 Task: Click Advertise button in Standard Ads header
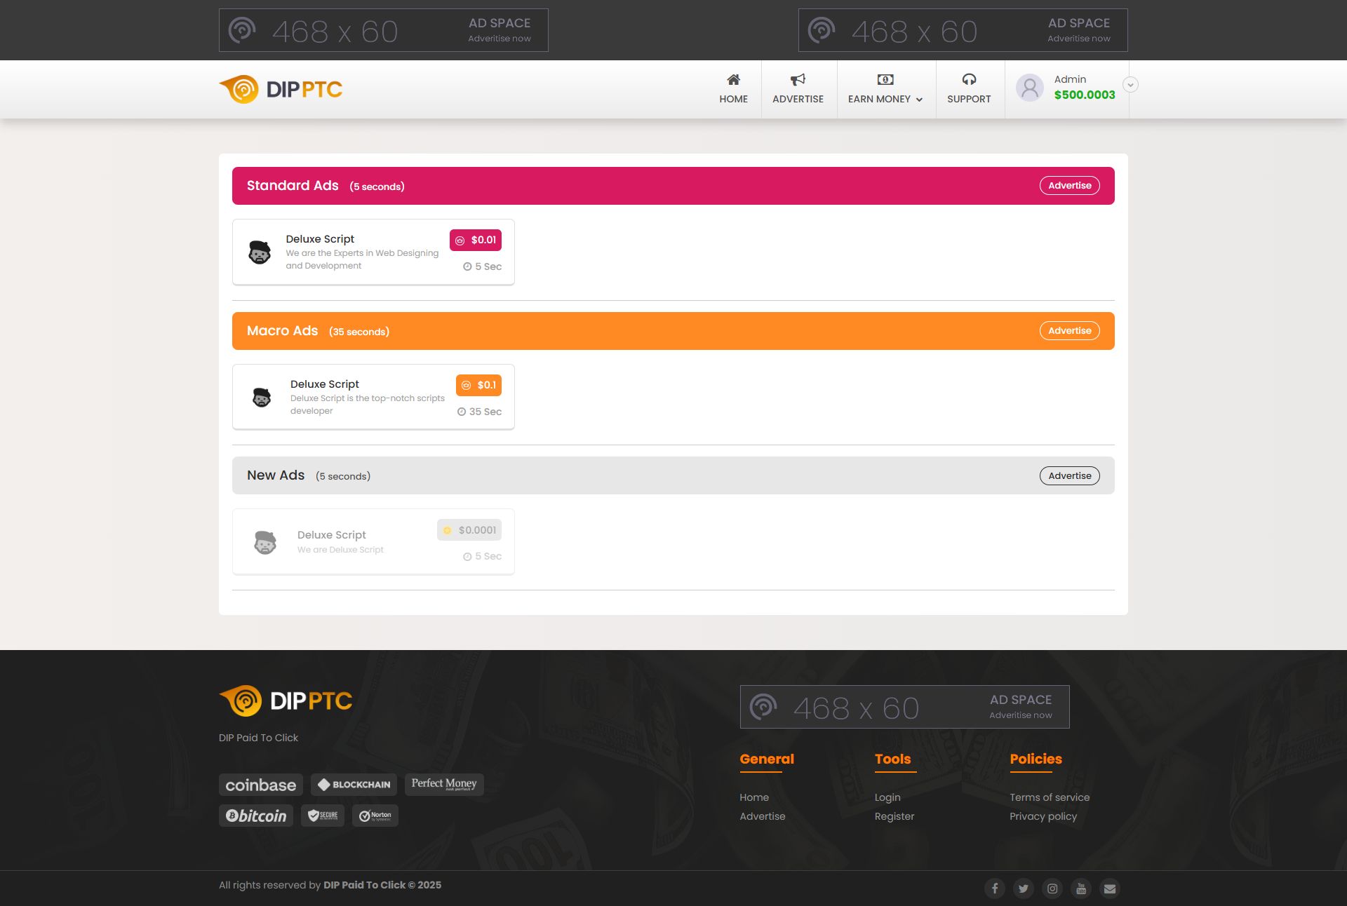(1069, 186)
